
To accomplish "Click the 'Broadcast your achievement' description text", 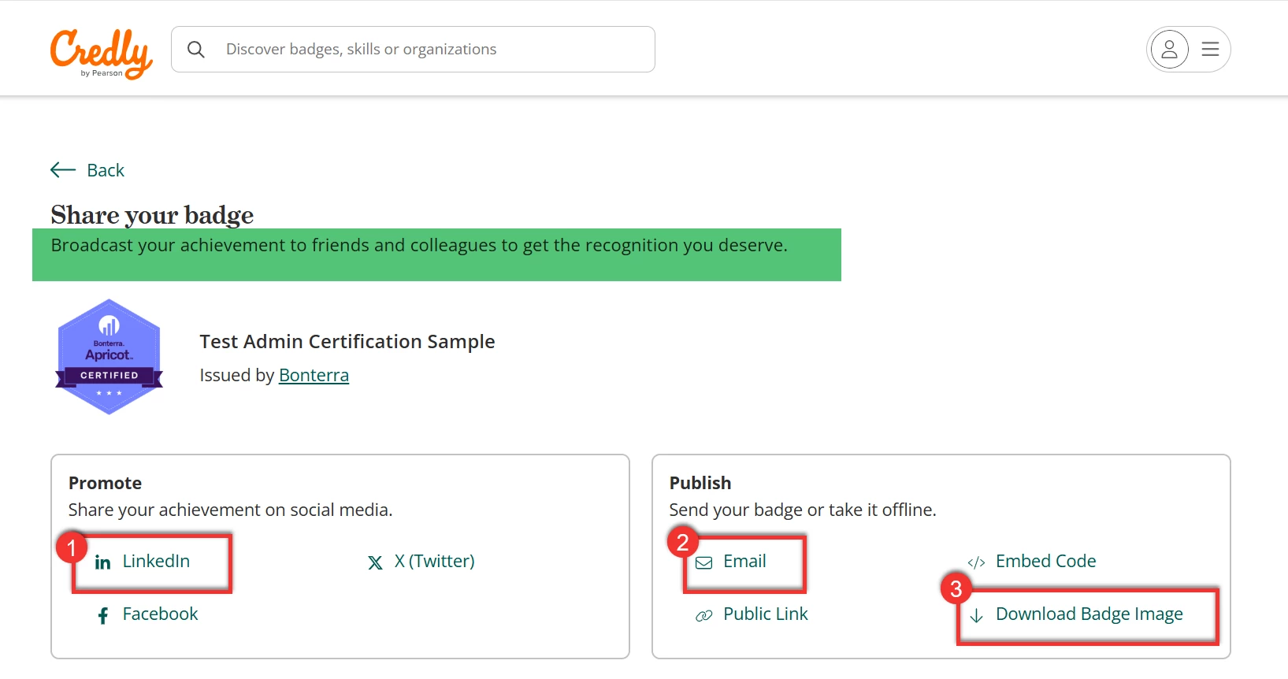I will point(419,245).
